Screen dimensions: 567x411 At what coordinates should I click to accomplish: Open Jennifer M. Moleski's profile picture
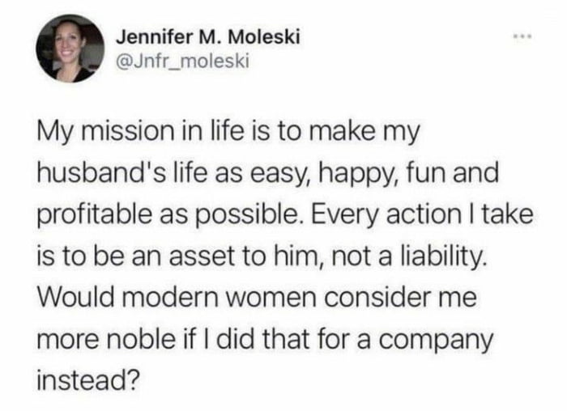(x=70, y=49)
